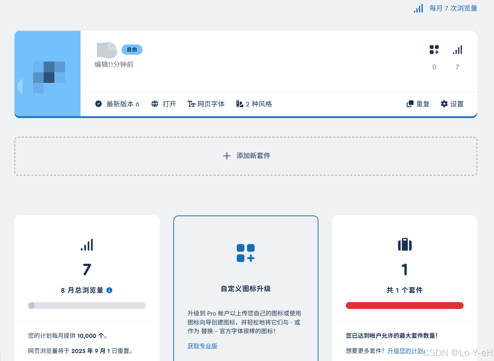Click the 共 1 个套件 label

pyautogui.click(x=405, y=290)
